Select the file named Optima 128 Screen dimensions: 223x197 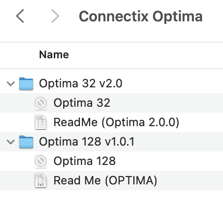(x=111, y=161)
